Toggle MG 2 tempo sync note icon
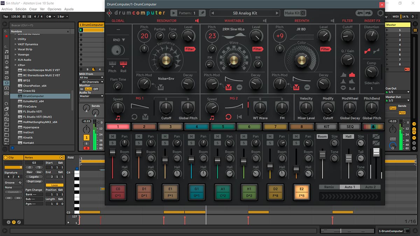 tap(212, 118)
